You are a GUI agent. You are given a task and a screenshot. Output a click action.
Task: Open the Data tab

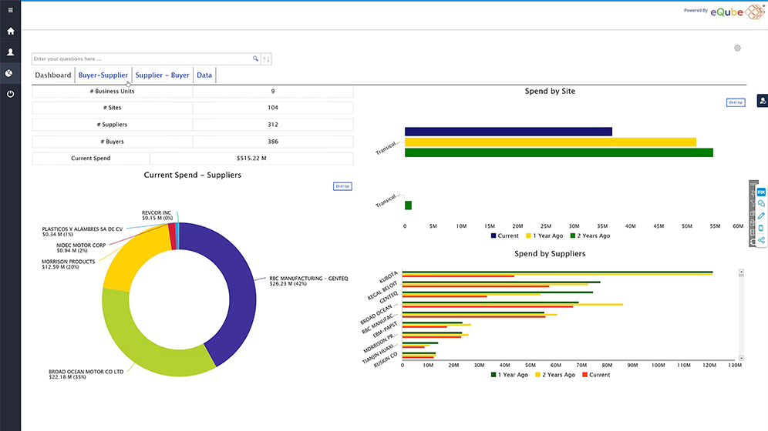click(204, 75)
